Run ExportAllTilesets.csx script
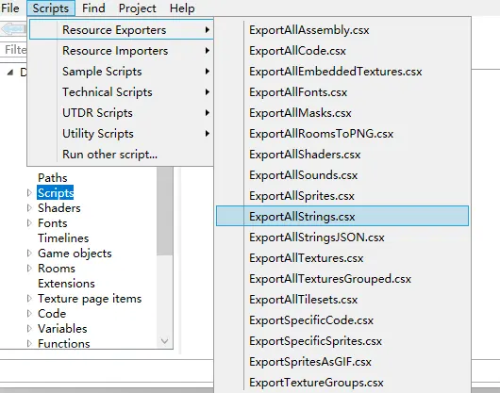The width and height of the screenshot is (500, 393). 342,299
